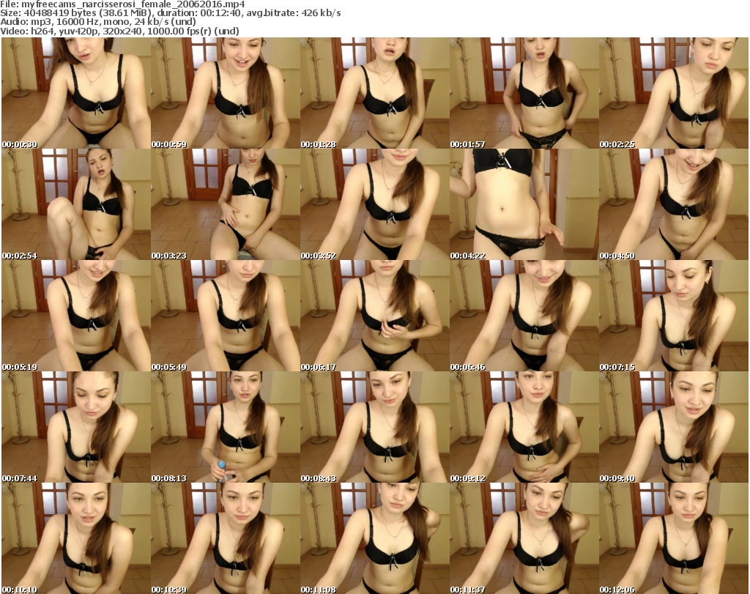Open the frame stamped 00:00:59
The height and width of the screenshot is (594, 750).
pyautogui.click(x=226, y=93)
